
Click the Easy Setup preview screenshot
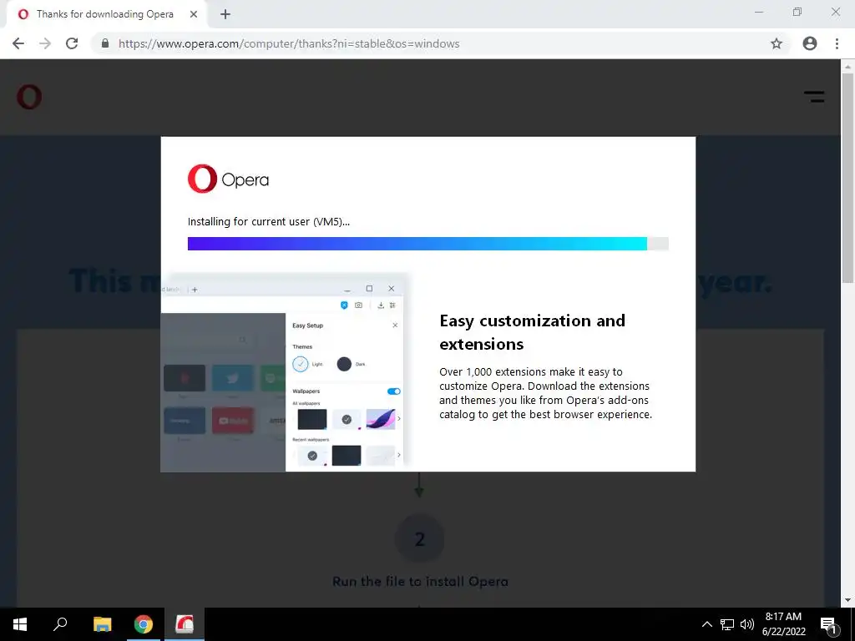pos(285,373)
